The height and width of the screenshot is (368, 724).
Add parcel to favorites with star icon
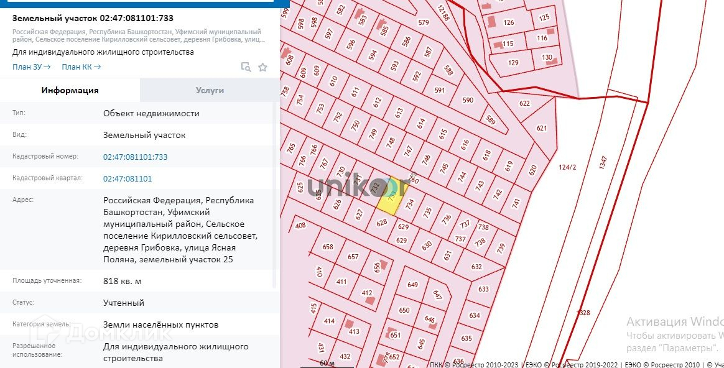coord(262,67)
